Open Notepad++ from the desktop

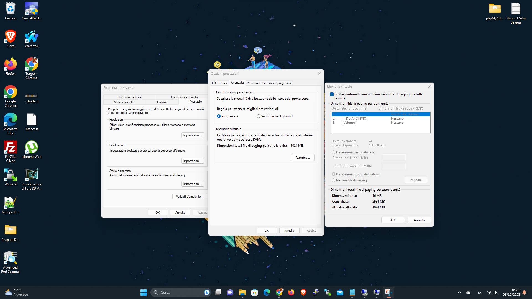10,202
